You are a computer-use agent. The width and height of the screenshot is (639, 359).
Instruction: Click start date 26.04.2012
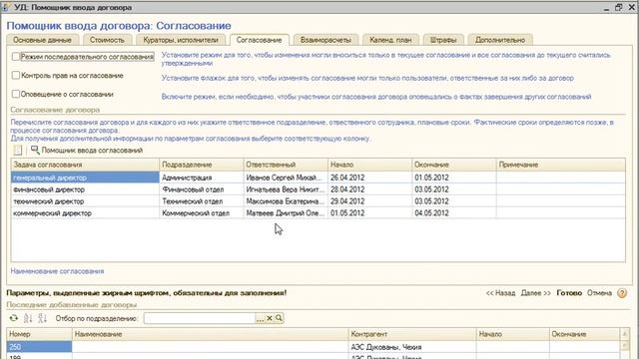tap(370, 178)
